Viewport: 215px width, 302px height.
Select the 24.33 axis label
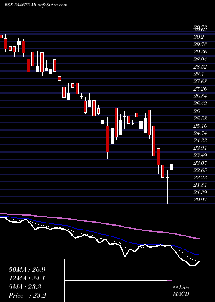[200, 141]
